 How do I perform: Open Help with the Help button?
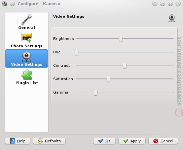[17, 141]
